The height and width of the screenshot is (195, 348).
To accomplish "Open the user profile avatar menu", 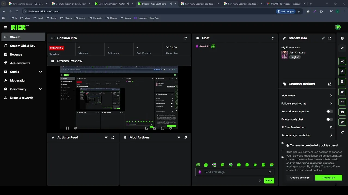I will (338, 27).
